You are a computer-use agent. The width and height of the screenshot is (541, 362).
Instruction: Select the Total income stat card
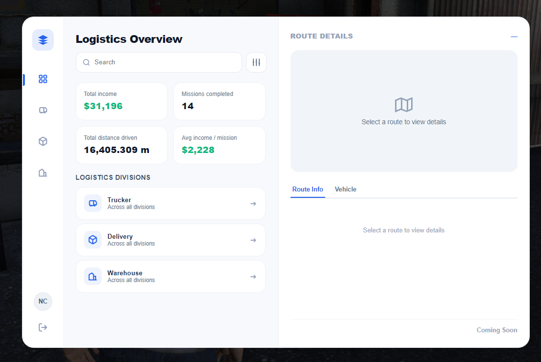(122, 101)
